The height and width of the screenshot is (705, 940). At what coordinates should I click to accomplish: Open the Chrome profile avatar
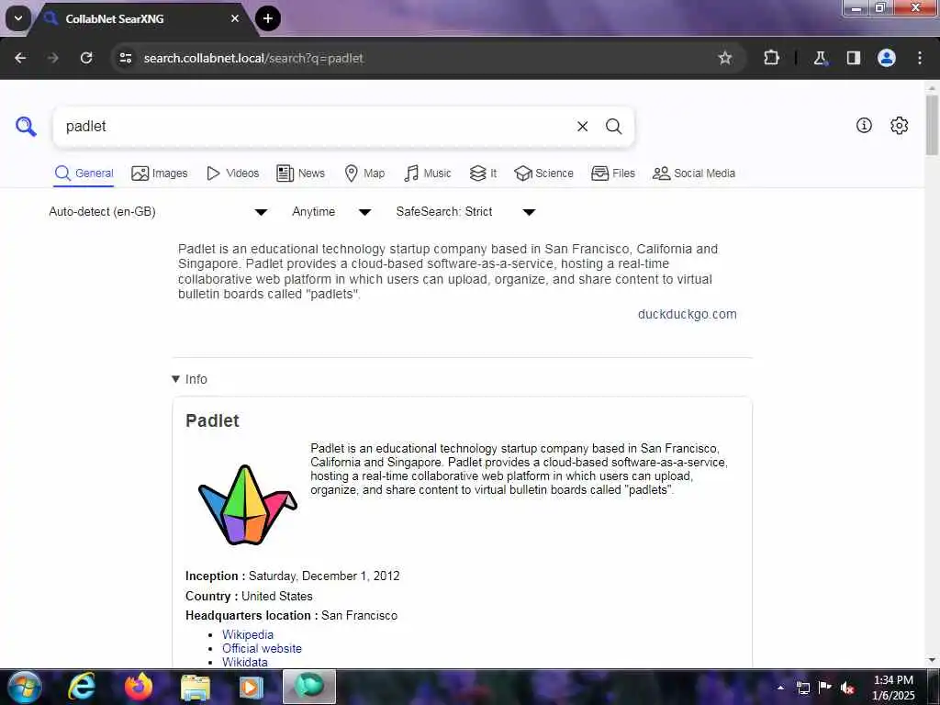click(x=886, y=58)
